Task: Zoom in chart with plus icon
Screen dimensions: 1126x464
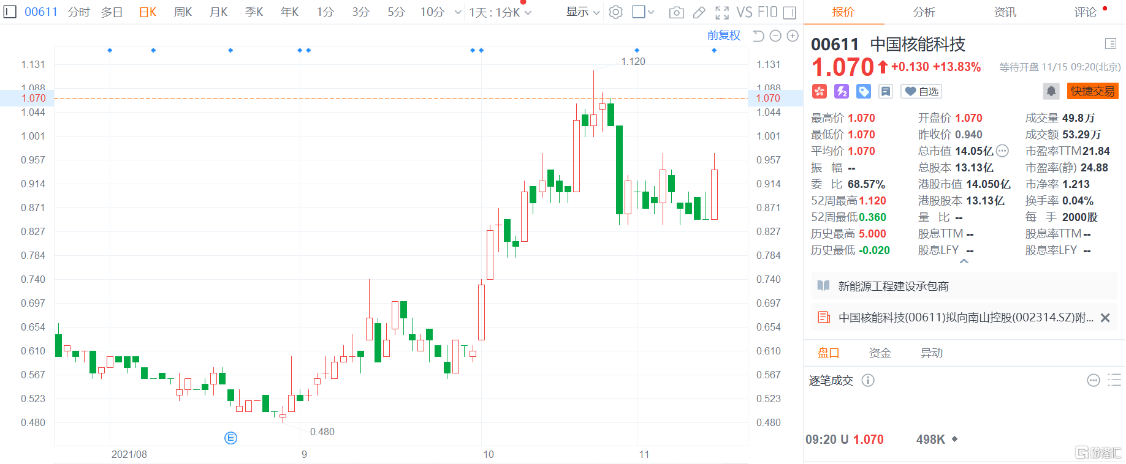Action: pyautogui.click(x=793, y=36)
